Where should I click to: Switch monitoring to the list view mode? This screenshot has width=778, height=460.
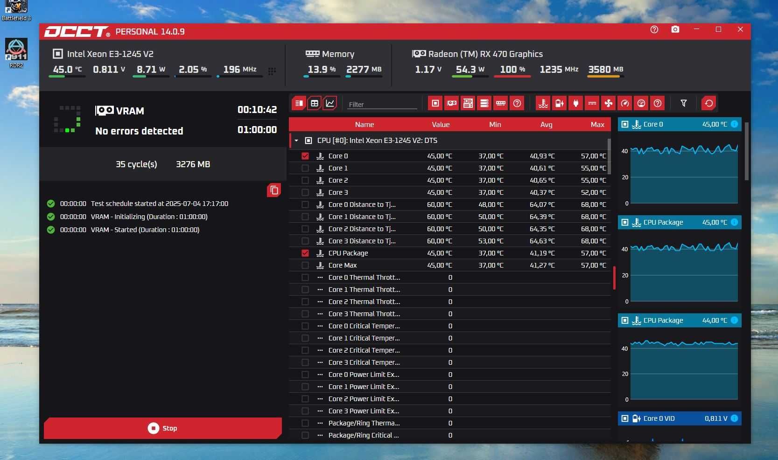[299, 103]
